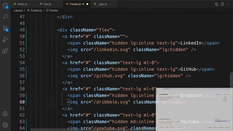Click the "/github.svg" src string
Viewport: 233px width, 131px height.
[108, 76]
